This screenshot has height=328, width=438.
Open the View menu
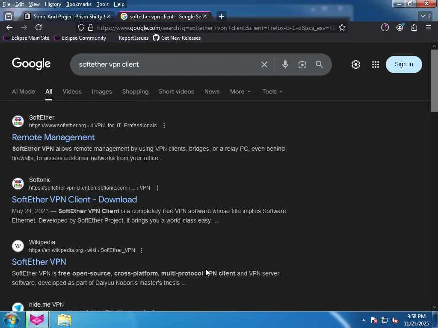click(34, 4)
